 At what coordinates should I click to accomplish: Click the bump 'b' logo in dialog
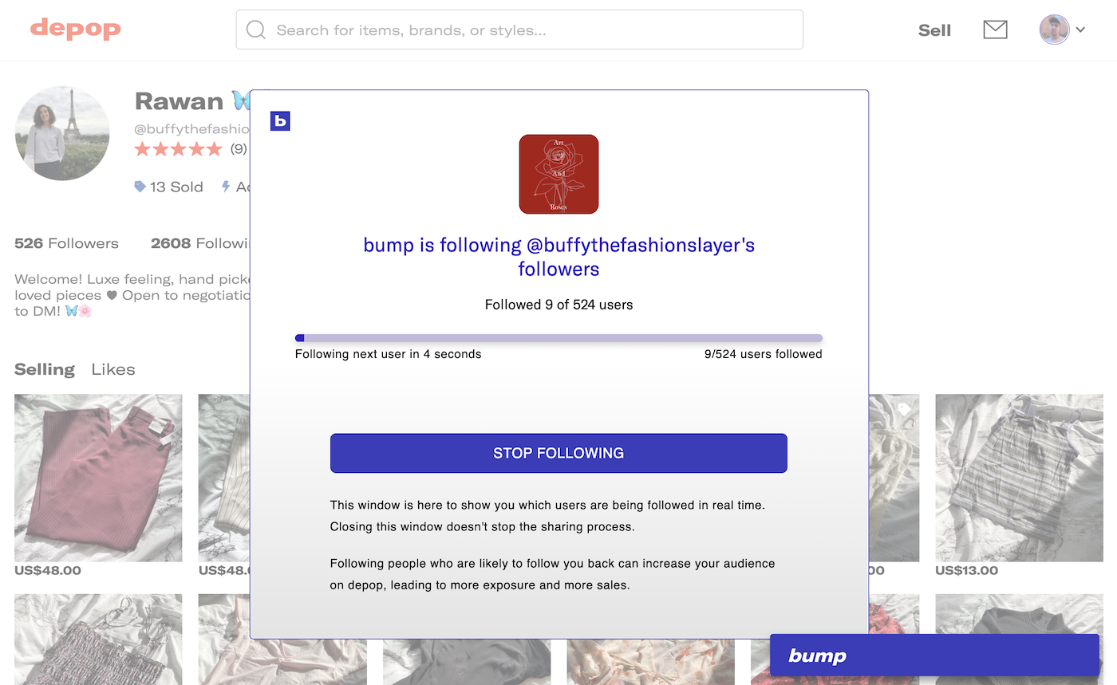[x=280, y=120]
